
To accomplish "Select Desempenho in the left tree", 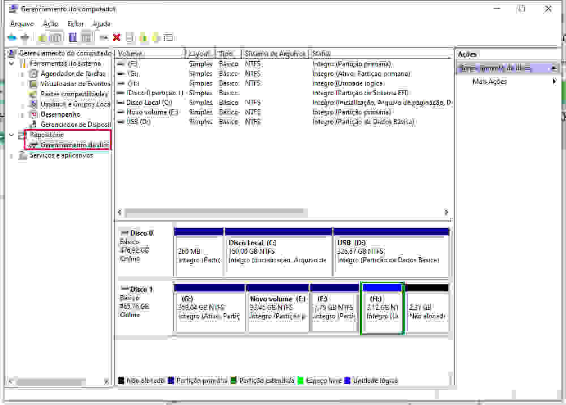I will coord(60,114).
